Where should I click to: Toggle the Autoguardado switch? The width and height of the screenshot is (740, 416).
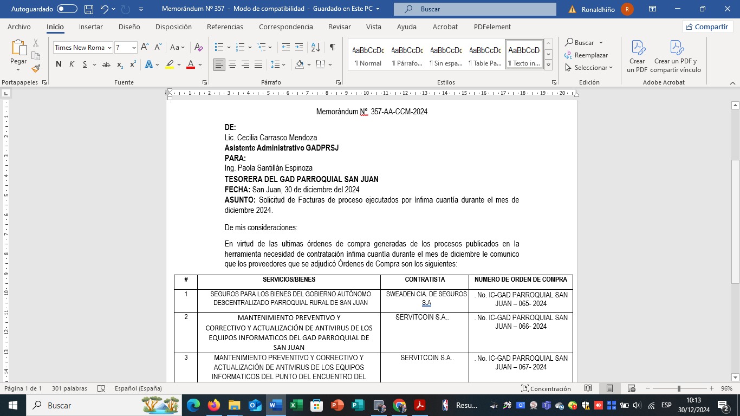click(x=67, y=9)
